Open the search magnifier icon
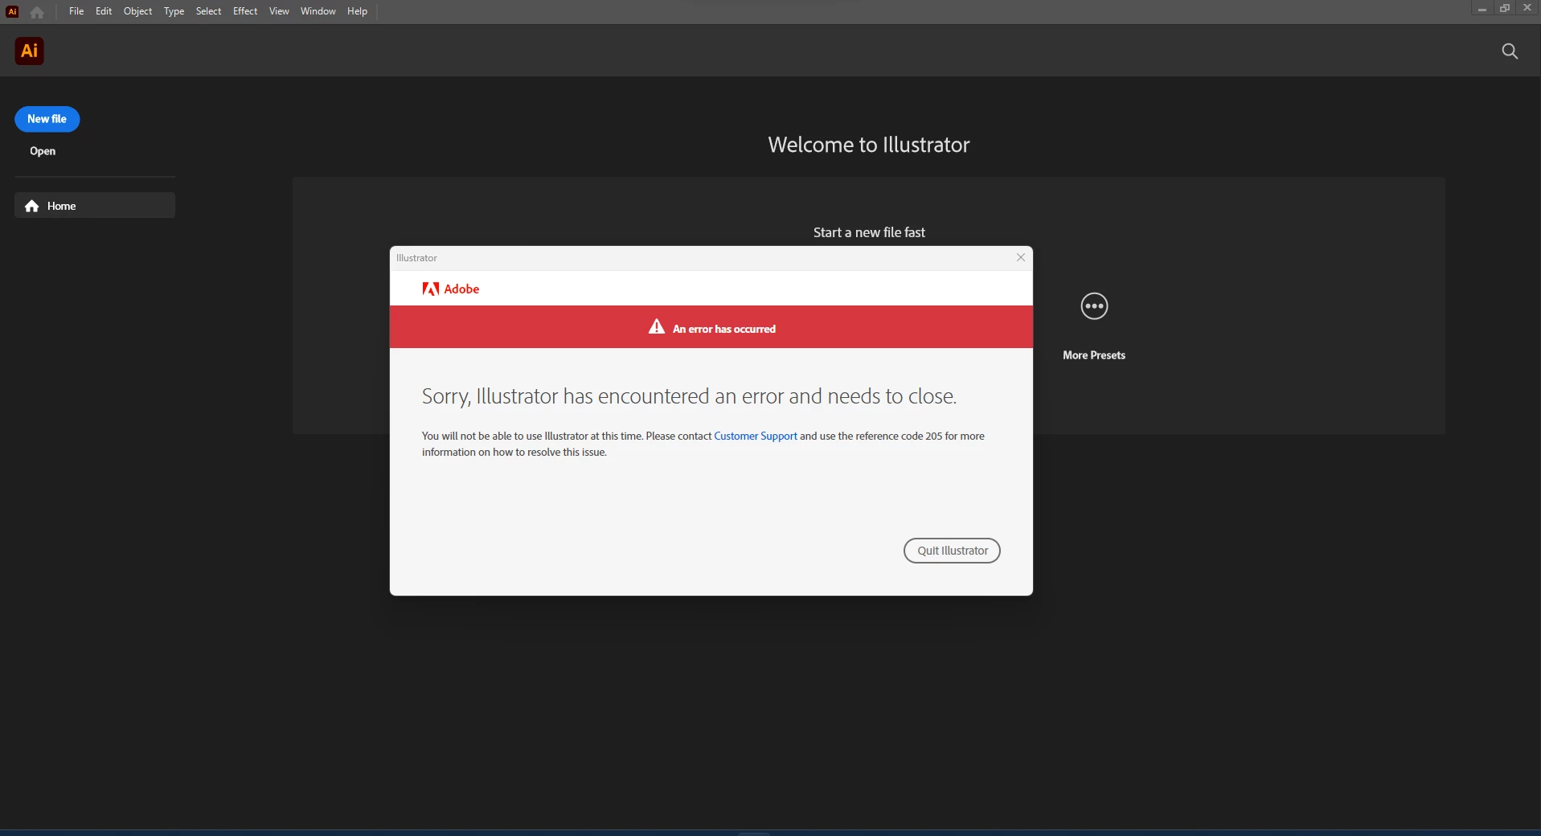 tap(1510, 51)
